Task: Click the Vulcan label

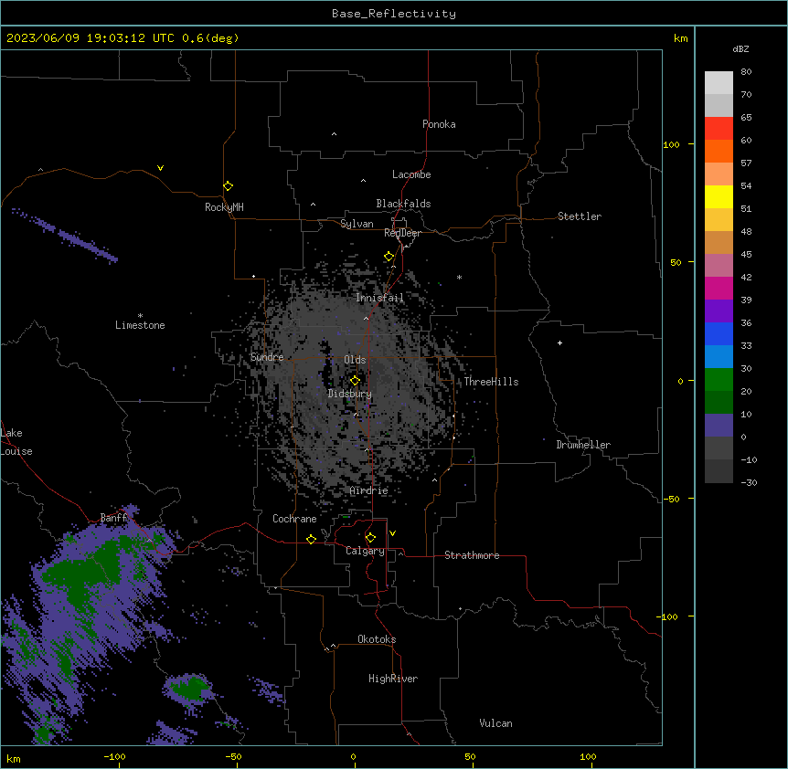Action: click(495, 723)
